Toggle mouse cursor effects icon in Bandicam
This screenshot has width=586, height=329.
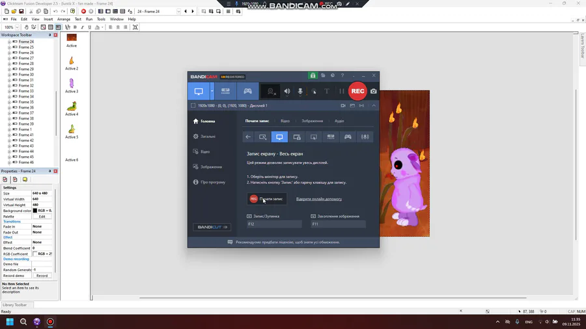click(314, 92)
